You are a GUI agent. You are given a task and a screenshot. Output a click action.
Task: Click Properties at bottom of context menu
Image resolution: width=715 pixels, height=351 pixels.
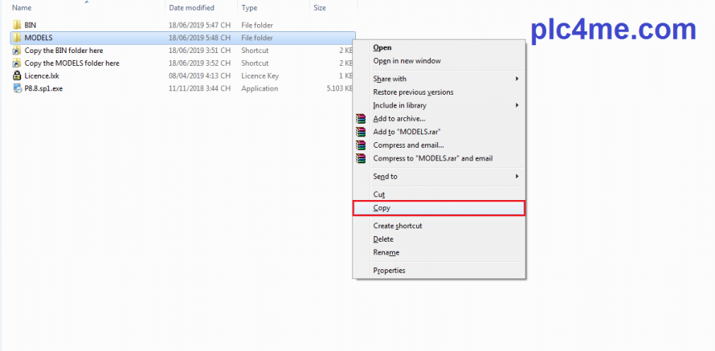tap(390, 271)
